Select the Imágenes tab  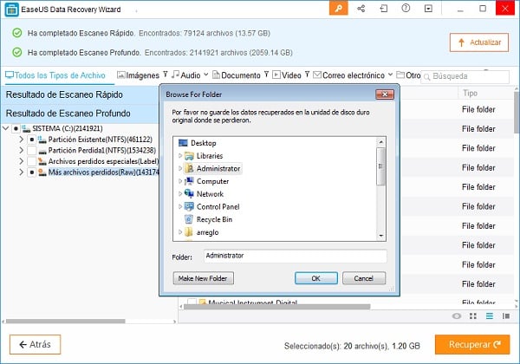tap(139, 75)
